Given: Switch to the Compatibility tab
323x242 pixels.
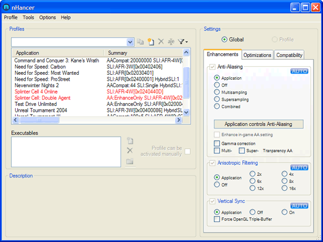Looking at the screenshot, I should coord(289,55).
